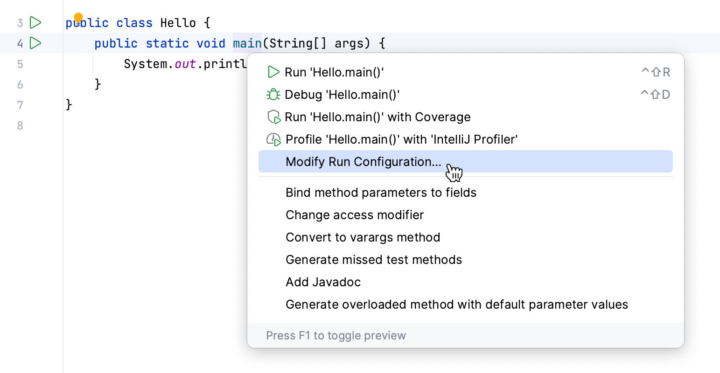720x373 pixels.
Task: Click the run gutter icon on line 4
Action: click(35, 43)
